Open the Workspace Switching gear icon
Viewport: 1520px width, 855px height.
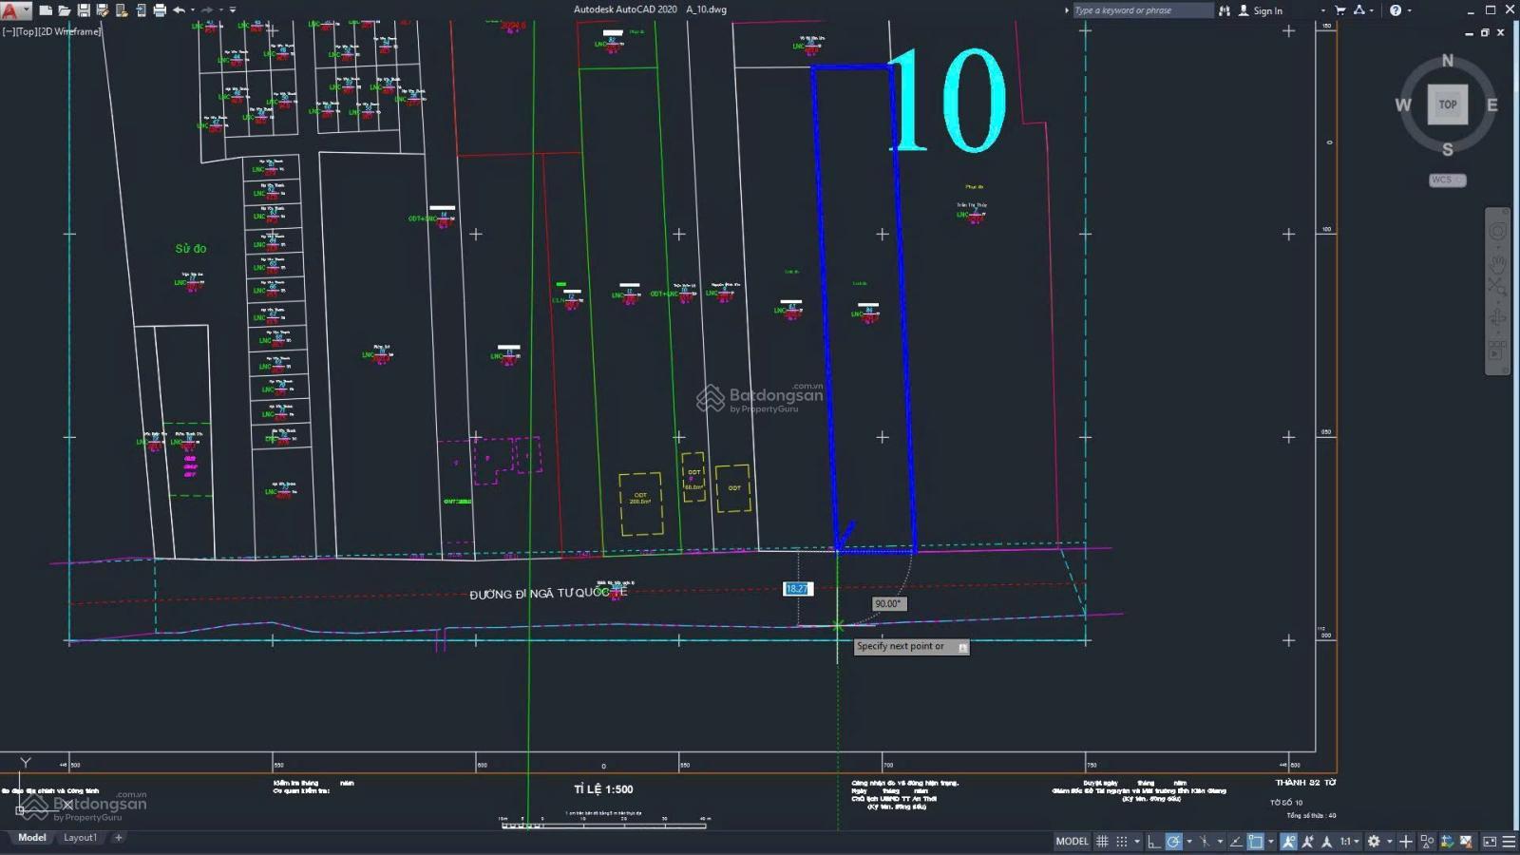coord(1374,842)
